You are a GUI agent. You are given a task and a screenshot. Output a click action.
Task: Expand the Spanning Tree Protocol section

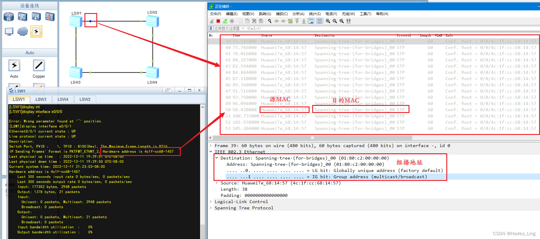pyautogui.click(x=211, y=208)
